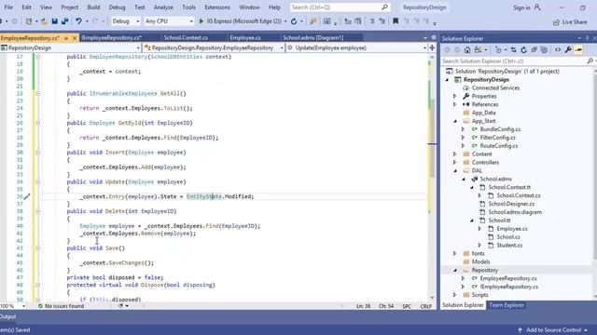This screenshot has width=597, height=335.
Task: Click the Uncomment Lines icon
Action: coord(382,21)
